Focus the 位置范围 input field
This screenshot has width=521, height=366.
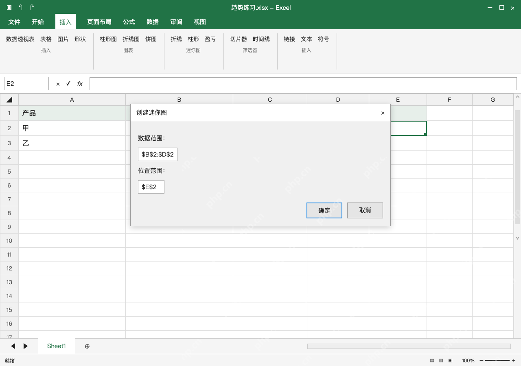[151, 187]
